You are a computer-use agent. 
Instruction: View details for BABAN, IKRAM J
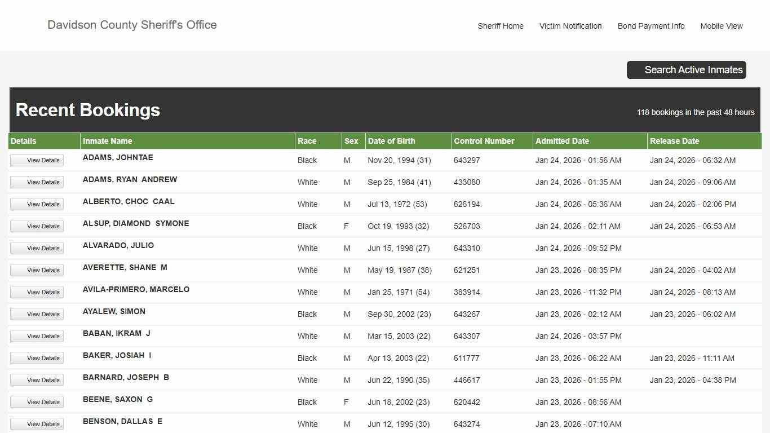(x=37, y=336)
